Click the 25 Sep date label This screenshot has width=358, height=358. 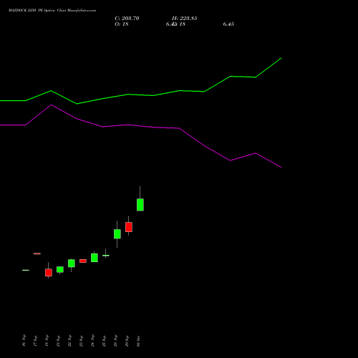[104, 340]
